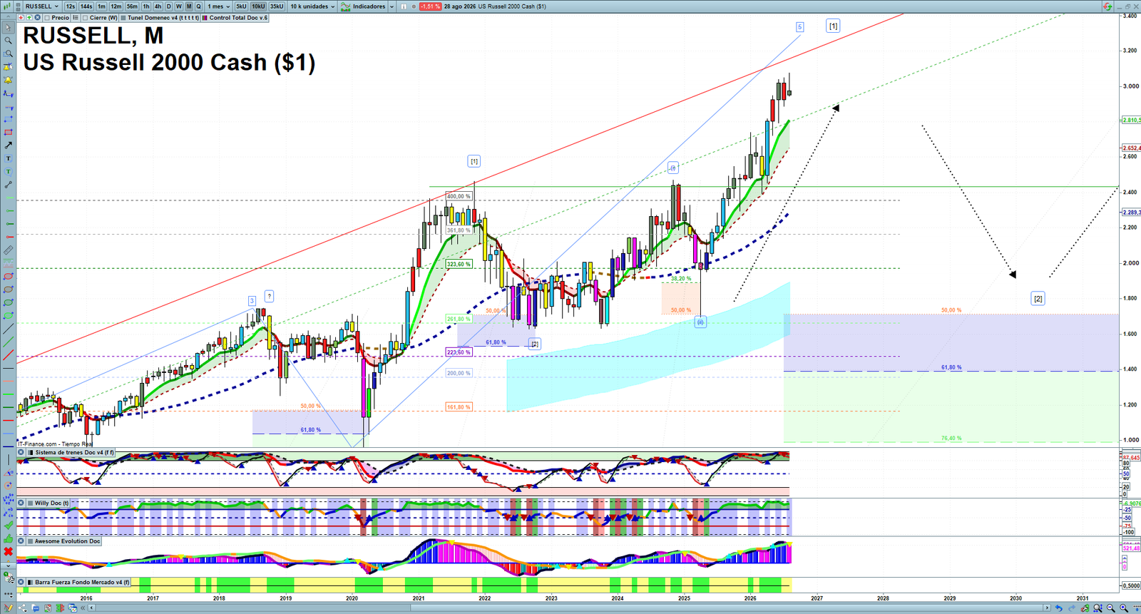Click the 2.810,5 green price label

1131,120
